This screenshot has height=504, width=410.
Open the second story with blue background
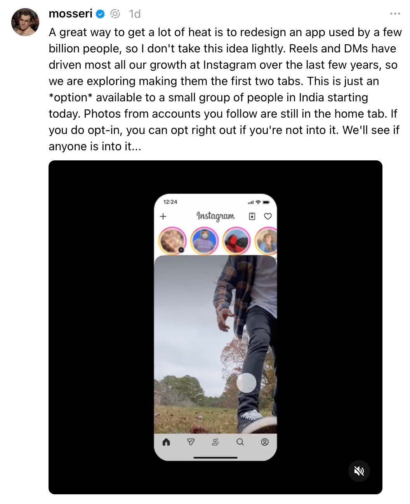tap(205, 241)
